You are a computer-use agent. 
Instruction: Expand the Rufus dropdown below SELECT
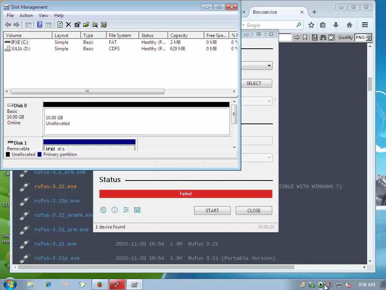(269, 101)
